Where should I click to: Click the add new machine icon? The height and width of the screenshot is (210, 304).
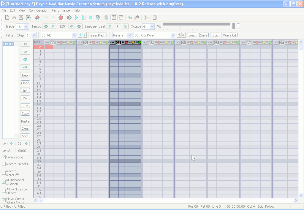(129, 17)
